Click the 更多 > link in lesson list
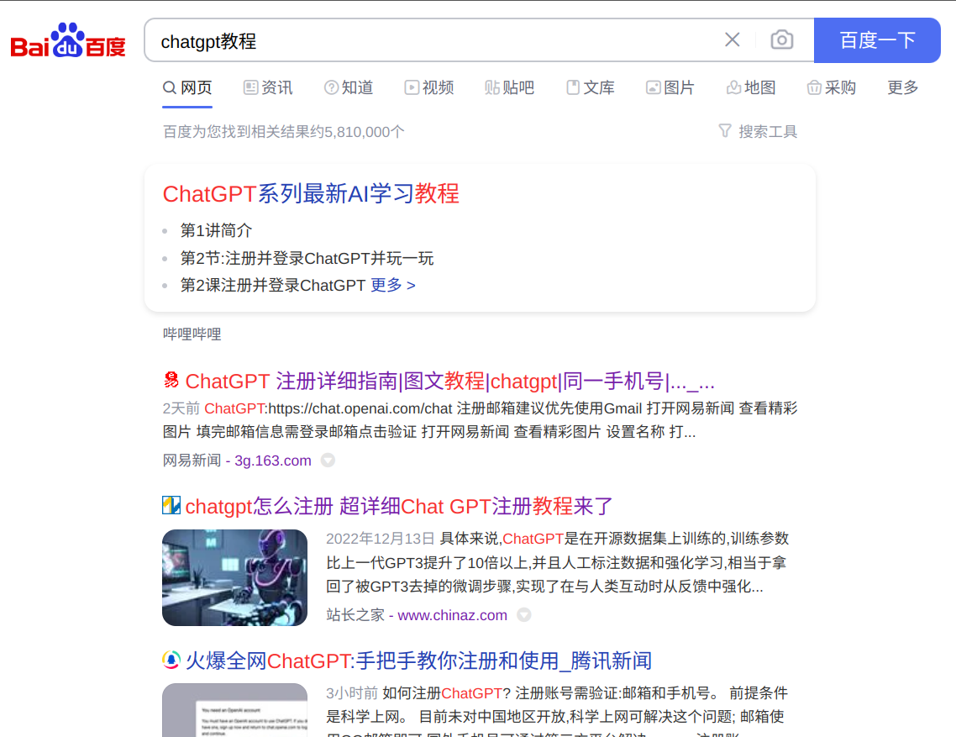 (393, 285)
